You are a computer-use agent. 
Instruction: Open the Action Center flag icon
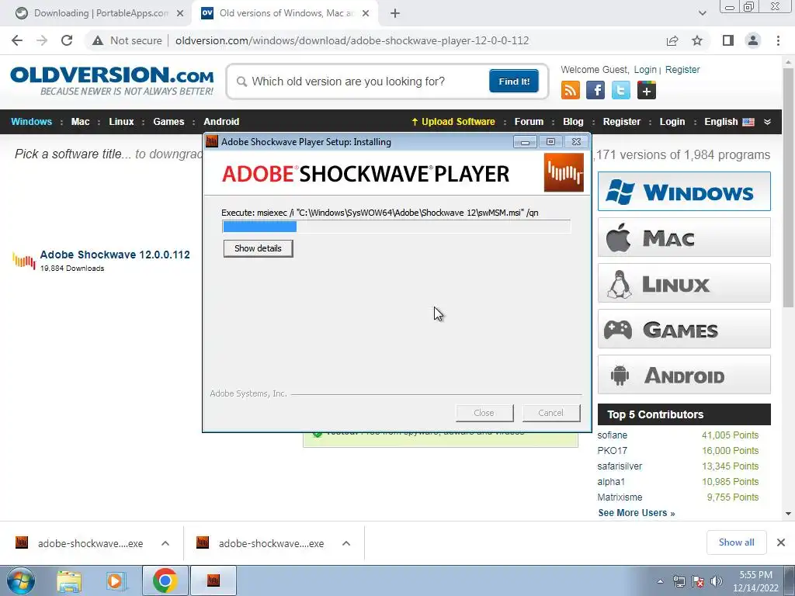pos(698,581)
